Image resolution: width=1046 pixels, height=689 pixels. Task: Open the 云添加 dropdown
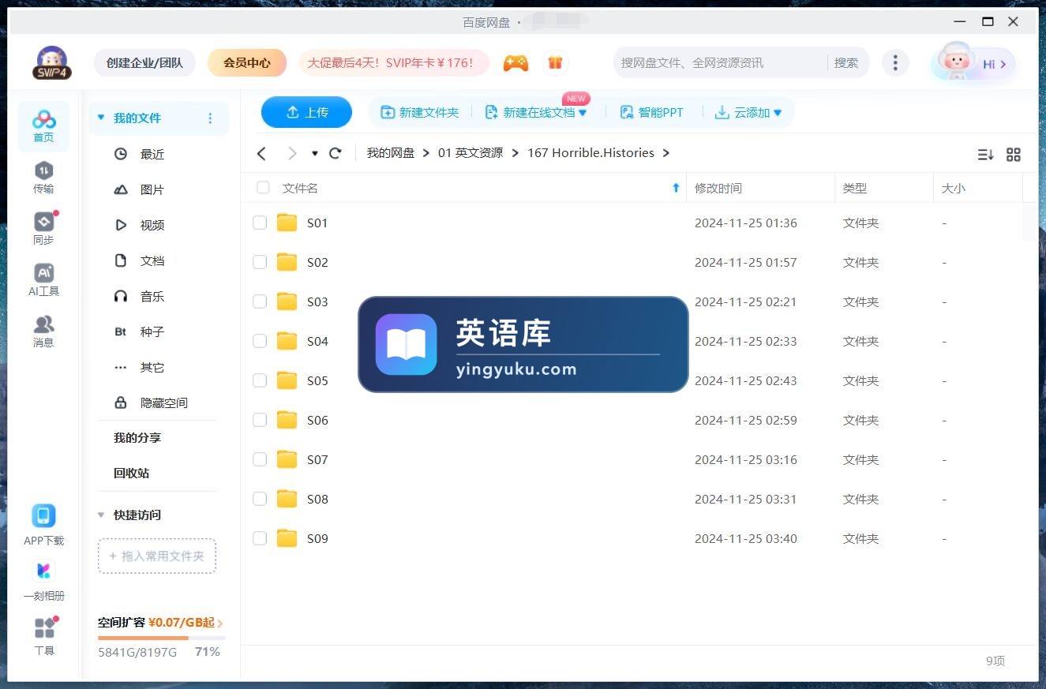coord(778,113)
